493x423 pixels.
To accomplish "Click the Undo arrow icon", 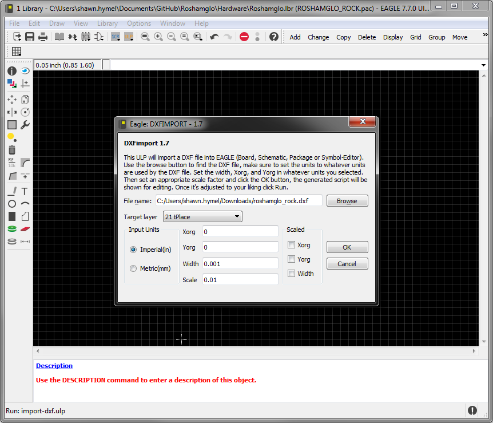I will (x=214, y=37).
